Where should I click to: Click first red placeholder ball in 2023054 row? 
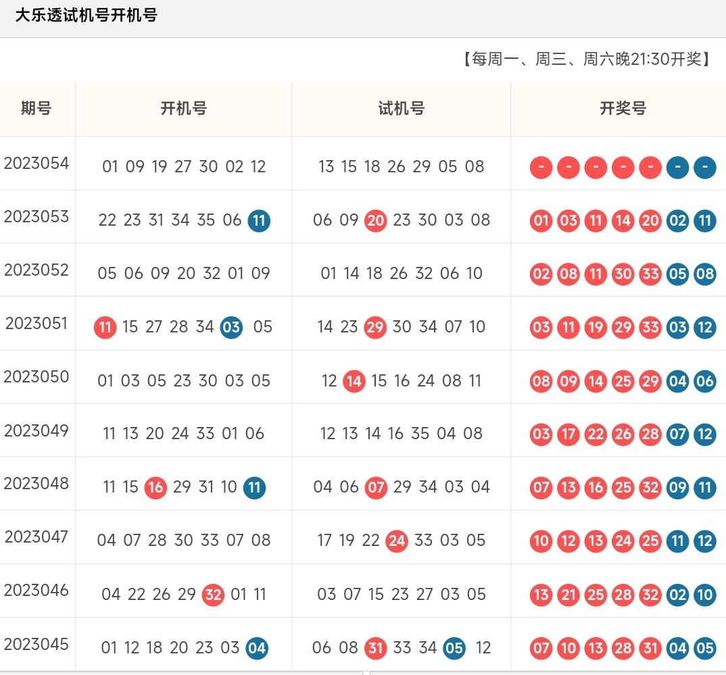541,167
